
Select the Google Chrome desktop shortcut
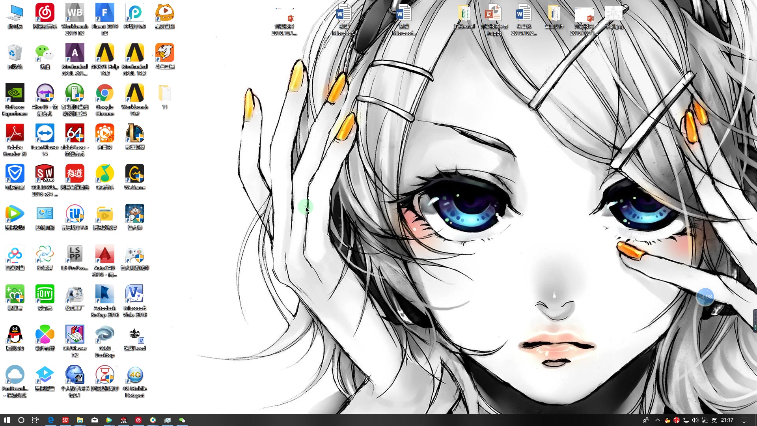(x=104, y=93)
